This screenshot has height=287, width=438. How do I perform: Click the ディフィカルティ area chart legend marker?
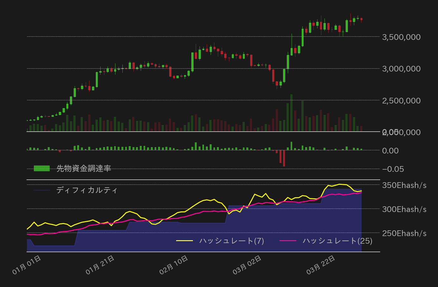point(41,190)
